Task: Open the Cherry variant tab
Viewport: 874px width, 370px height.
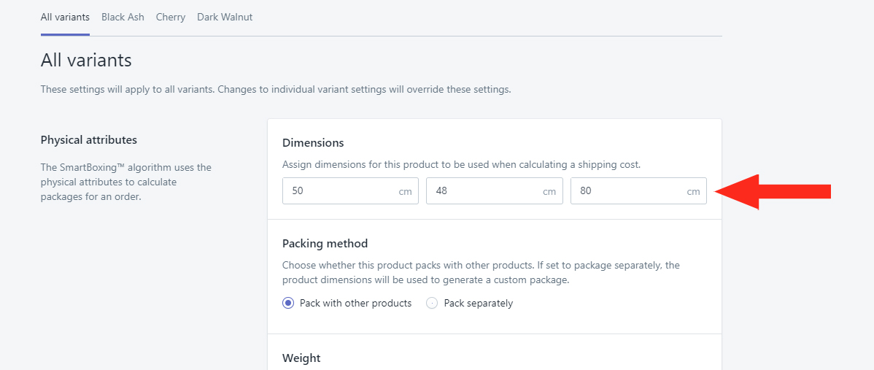Action: click(x=171, y=18)
